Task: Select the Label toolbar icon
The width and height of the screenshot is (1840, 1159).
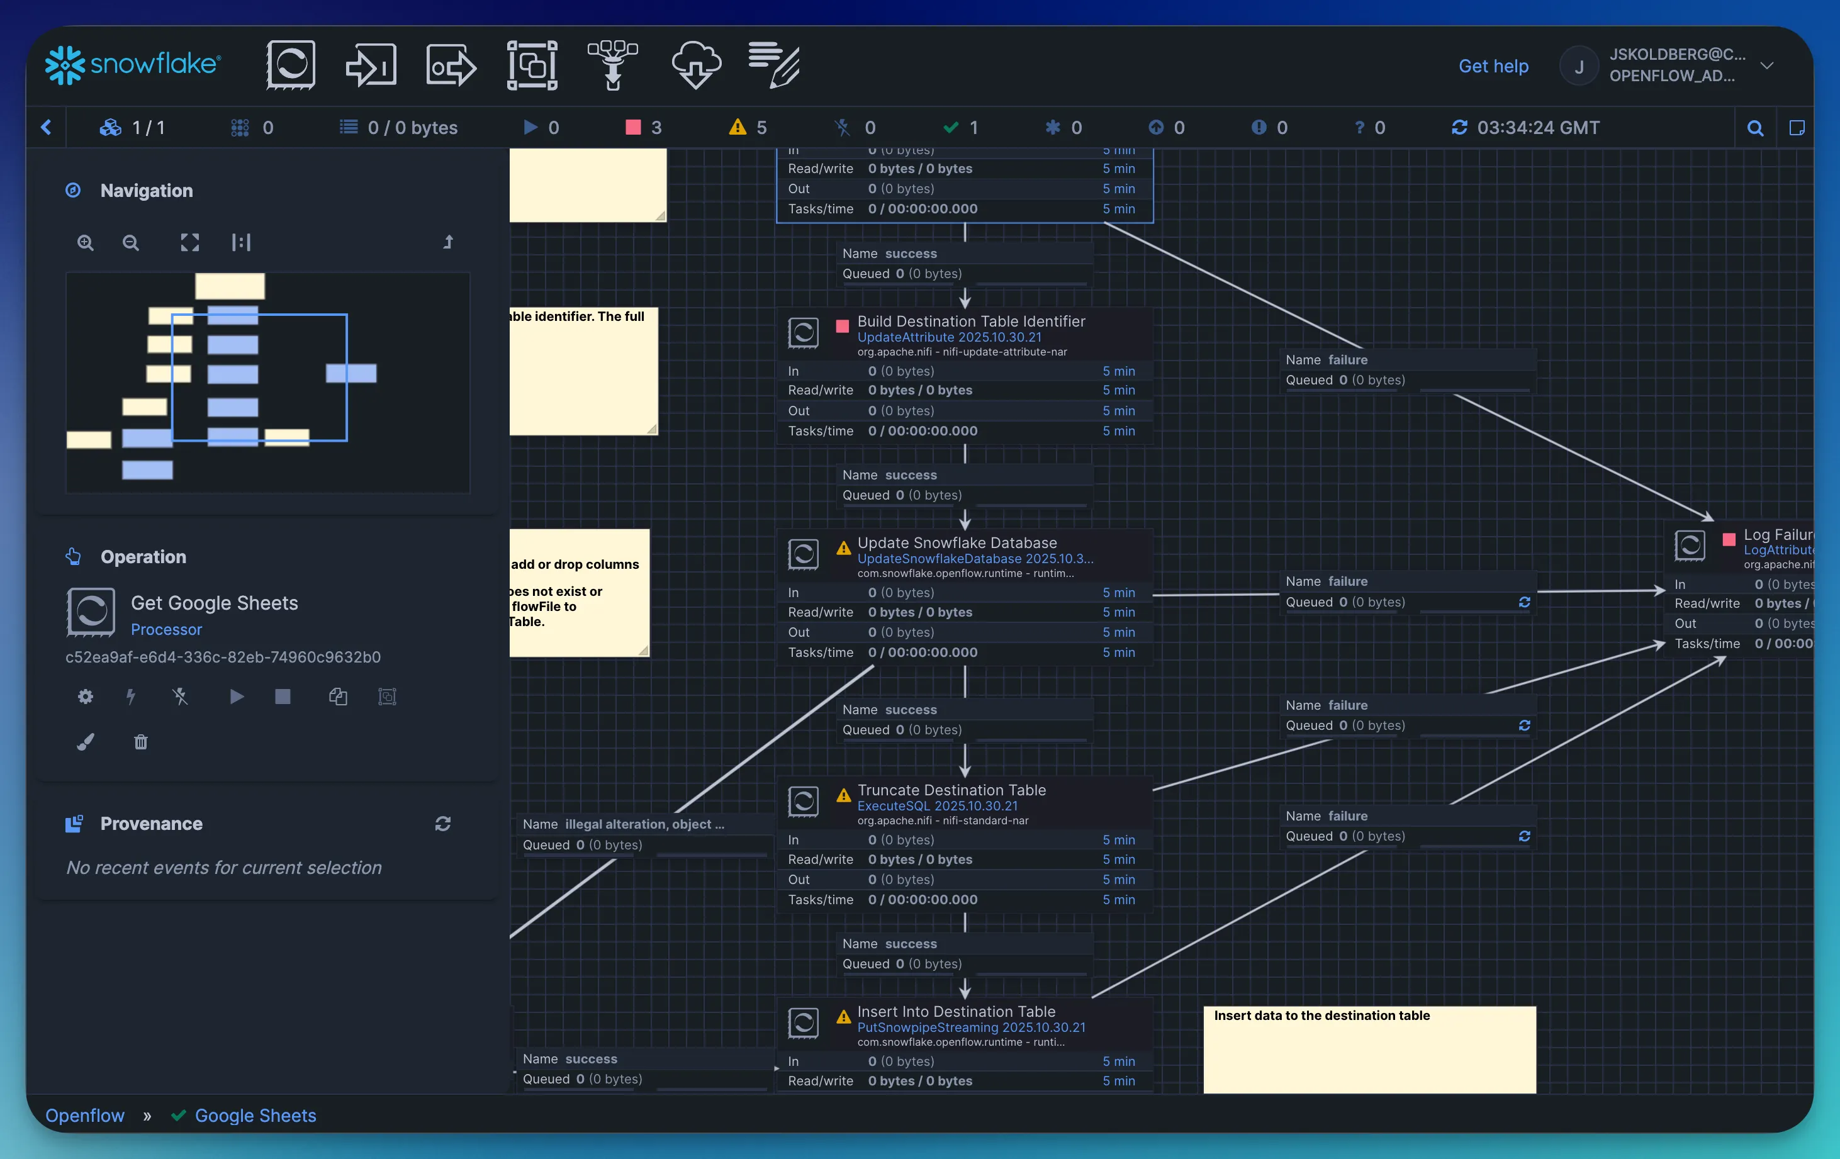Action: 774,65
